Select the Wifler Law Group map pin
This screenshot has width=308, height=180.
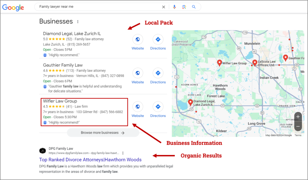pyautogui.click(x=219, y=62)
